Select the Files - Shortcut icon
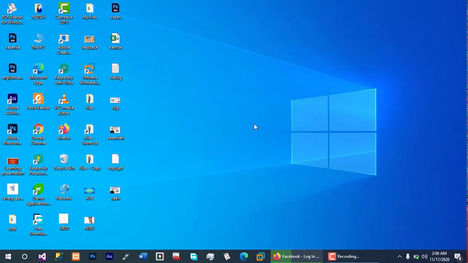This screenshot has height=263, width=468. [x=90, y=135]
